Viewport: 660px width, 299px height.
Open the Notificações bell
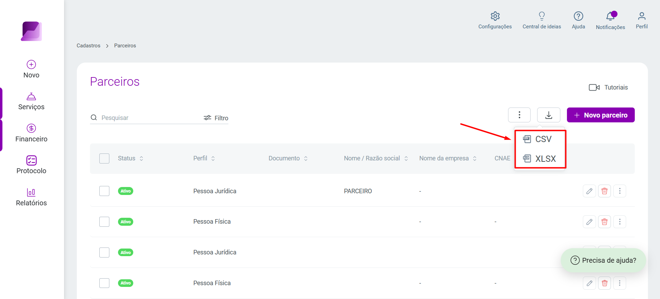(611, 20)
